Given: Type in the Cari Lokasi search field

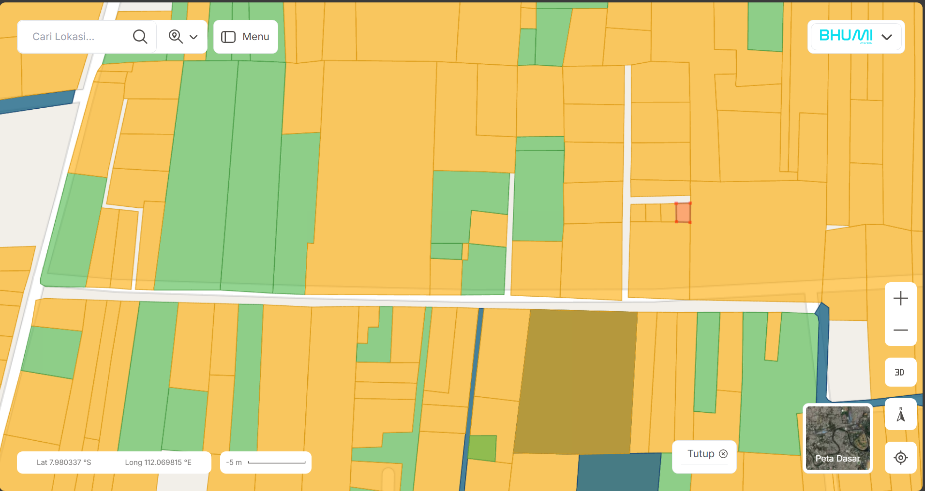Looking at the screenshot, I should [x=77, y=37].
